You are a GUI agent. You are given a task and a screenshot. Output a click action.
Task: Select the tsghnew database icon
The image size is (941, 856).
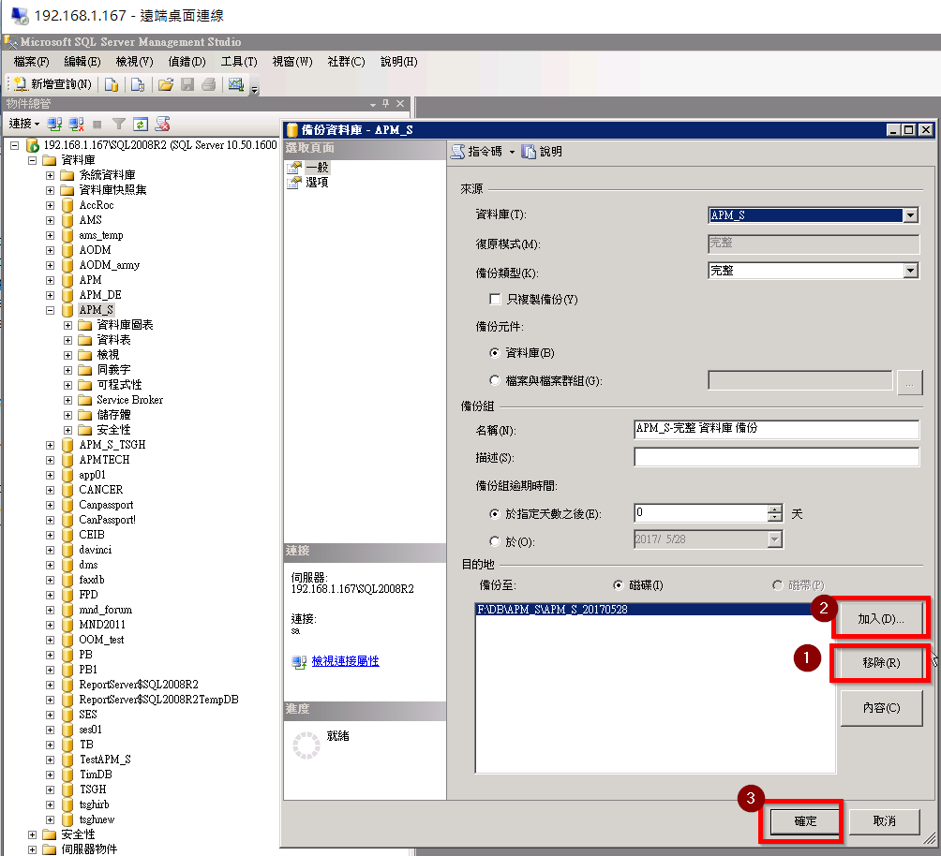[67, 820]
